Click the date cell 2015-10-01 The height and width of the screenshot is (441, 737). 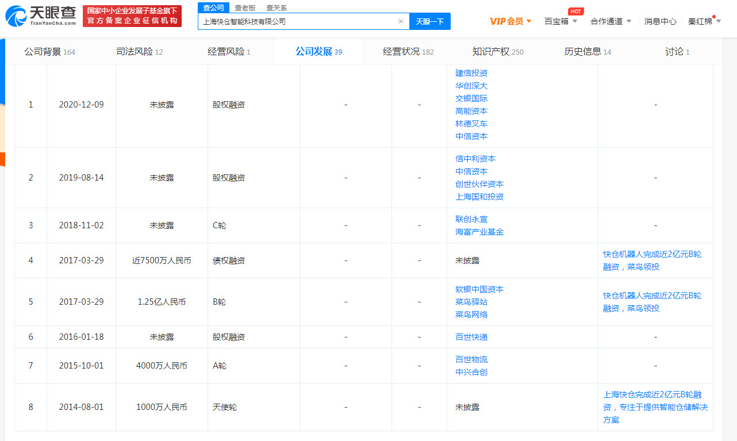coord(81,366)
